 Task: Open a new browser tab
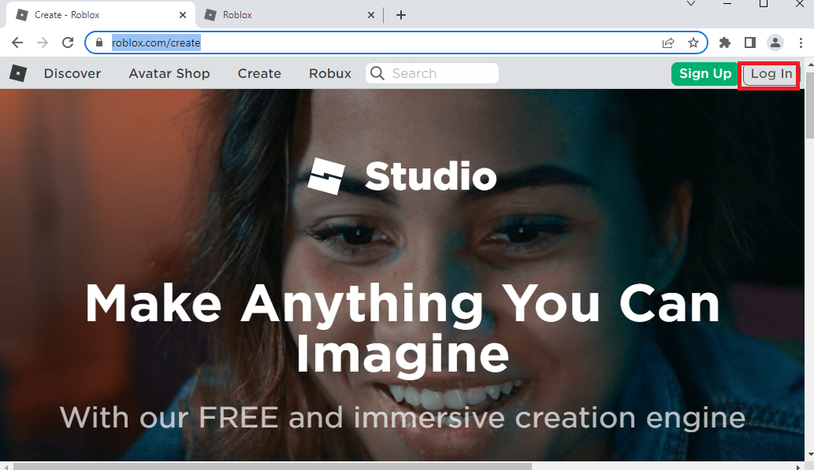(x=401, y=15)
